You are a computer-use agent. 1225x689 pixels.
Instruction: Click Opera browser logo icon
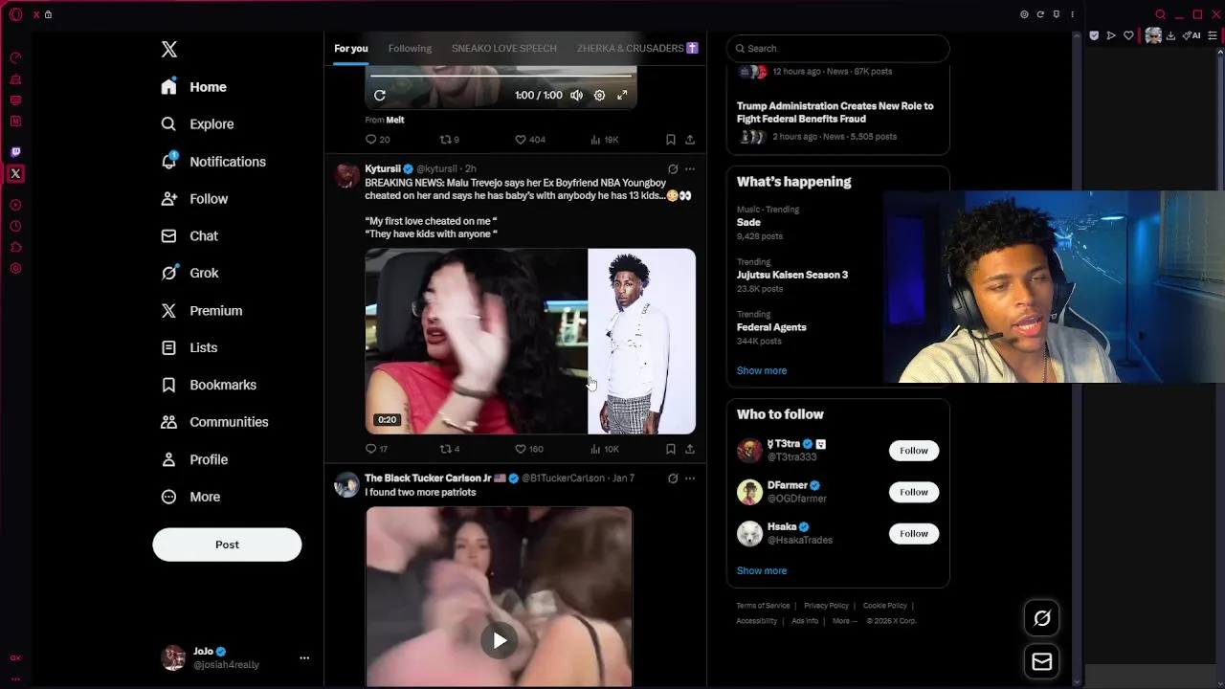coord(15,14)
